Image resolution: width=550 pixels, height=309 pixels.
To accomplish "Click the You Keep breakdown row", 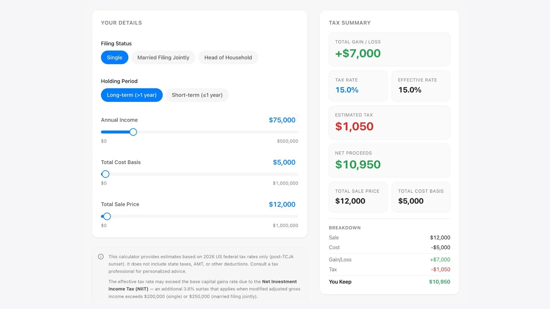I will (389, 282).
